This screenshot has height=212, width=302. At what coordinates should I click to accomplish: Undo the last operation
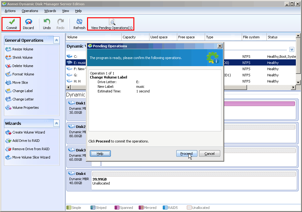click(x=47, y=24)
